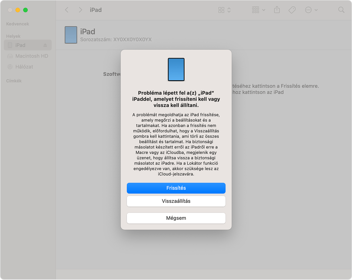Expand the chevron beside the ellipsis icon
The width and height of the screenshot is (352, 280).
(x=316, y=10)
